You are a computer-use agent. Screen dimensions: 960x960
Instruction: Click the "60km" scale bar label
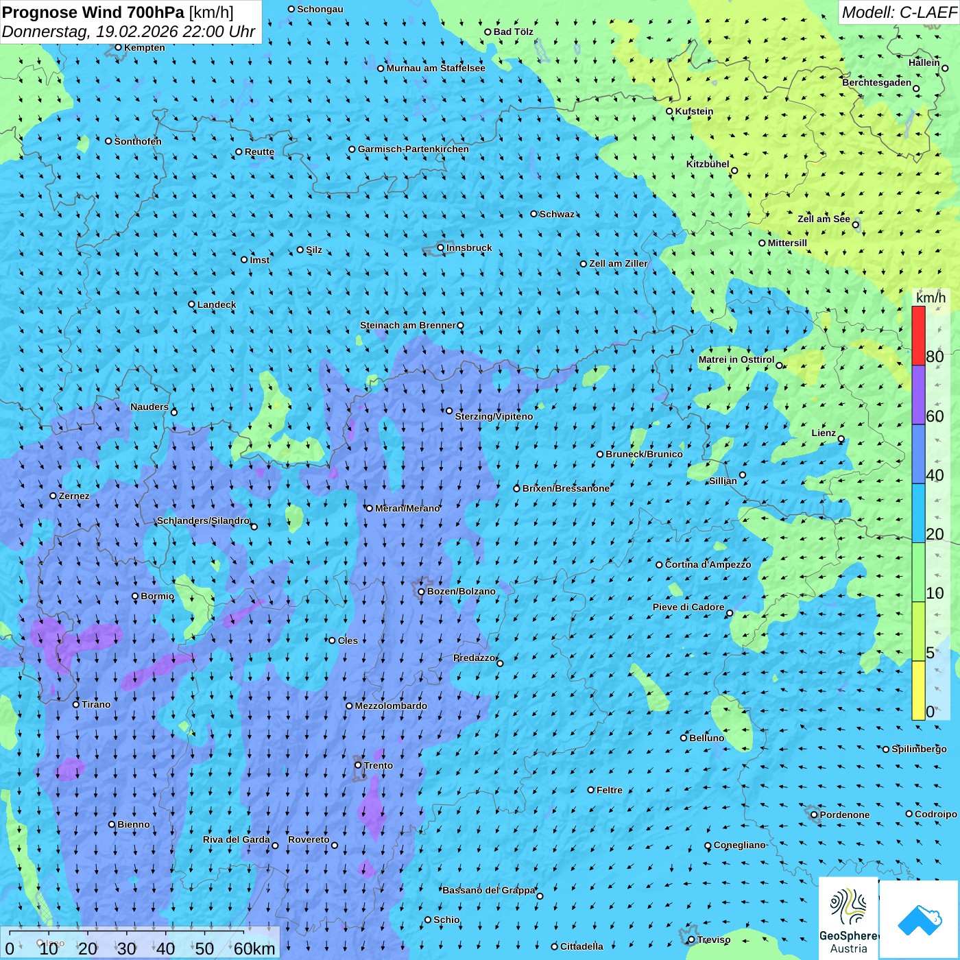click(x=254, y=948)
